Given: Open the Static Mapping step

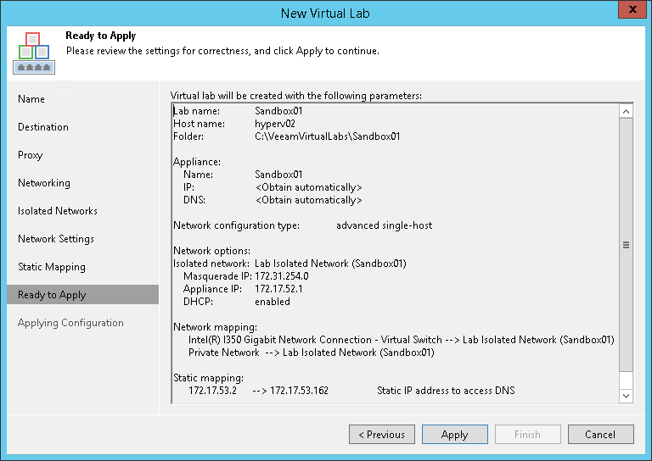Looking at the screenshot, I should point(52,267).
